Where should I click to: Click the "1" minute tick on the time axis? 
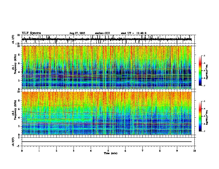tap(39, 151)
